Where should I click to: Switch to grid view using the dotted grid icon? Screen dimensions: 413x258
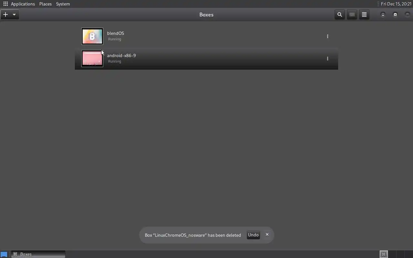coord(352,15)
